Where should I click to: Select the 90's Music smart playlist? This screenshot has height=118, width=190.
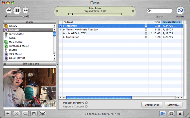point(28,54)
